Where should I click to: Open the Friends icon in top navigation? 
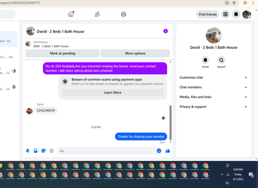point(97,14)
